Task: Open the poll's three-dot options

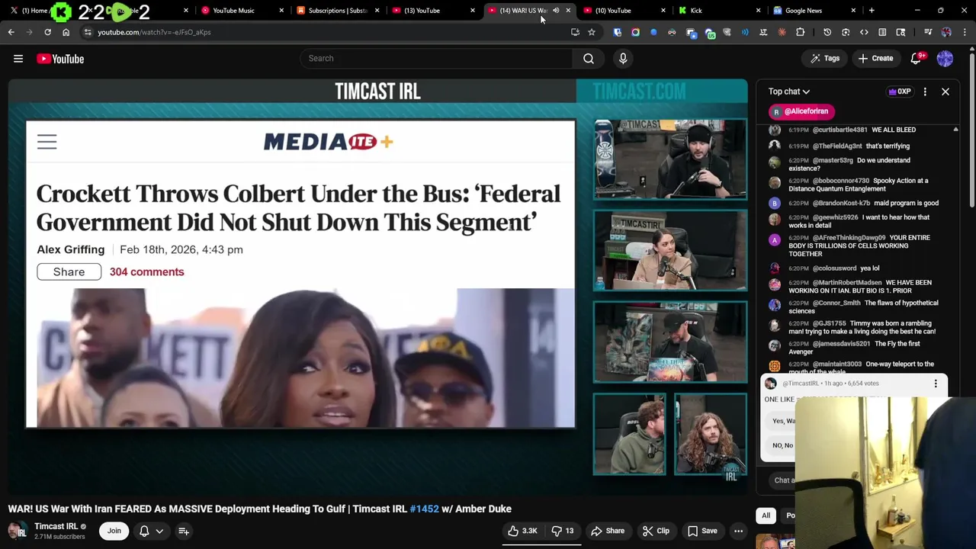Action: point(936,384)
